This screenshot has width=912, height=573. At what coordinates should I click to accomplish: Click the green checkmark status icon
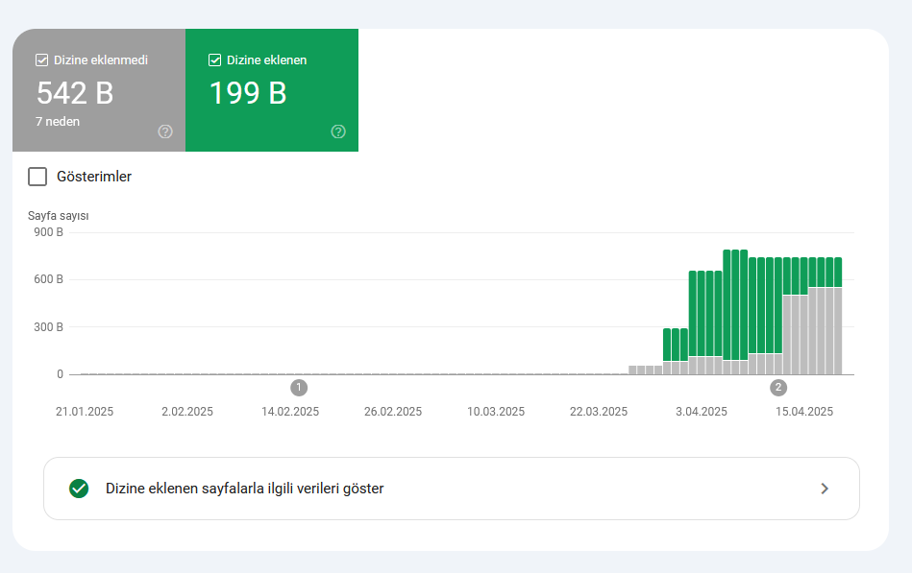click(79, 489)
